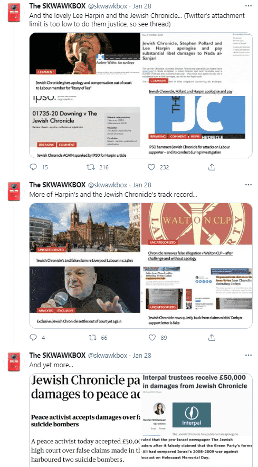The height and width of the screenshot is (467, 258).
Task: Share the first tweet via share icon
Action: click(x=212, y=167)
